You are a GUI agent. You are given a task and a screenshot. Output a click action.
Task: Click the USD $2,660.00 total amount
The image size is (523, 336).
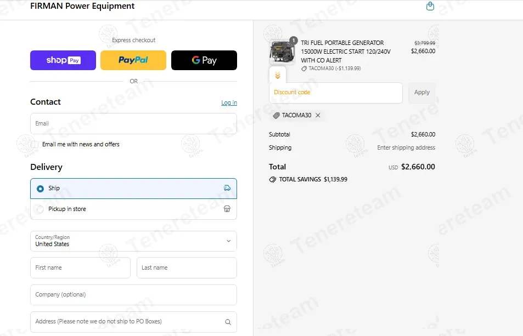click(412, 167)
